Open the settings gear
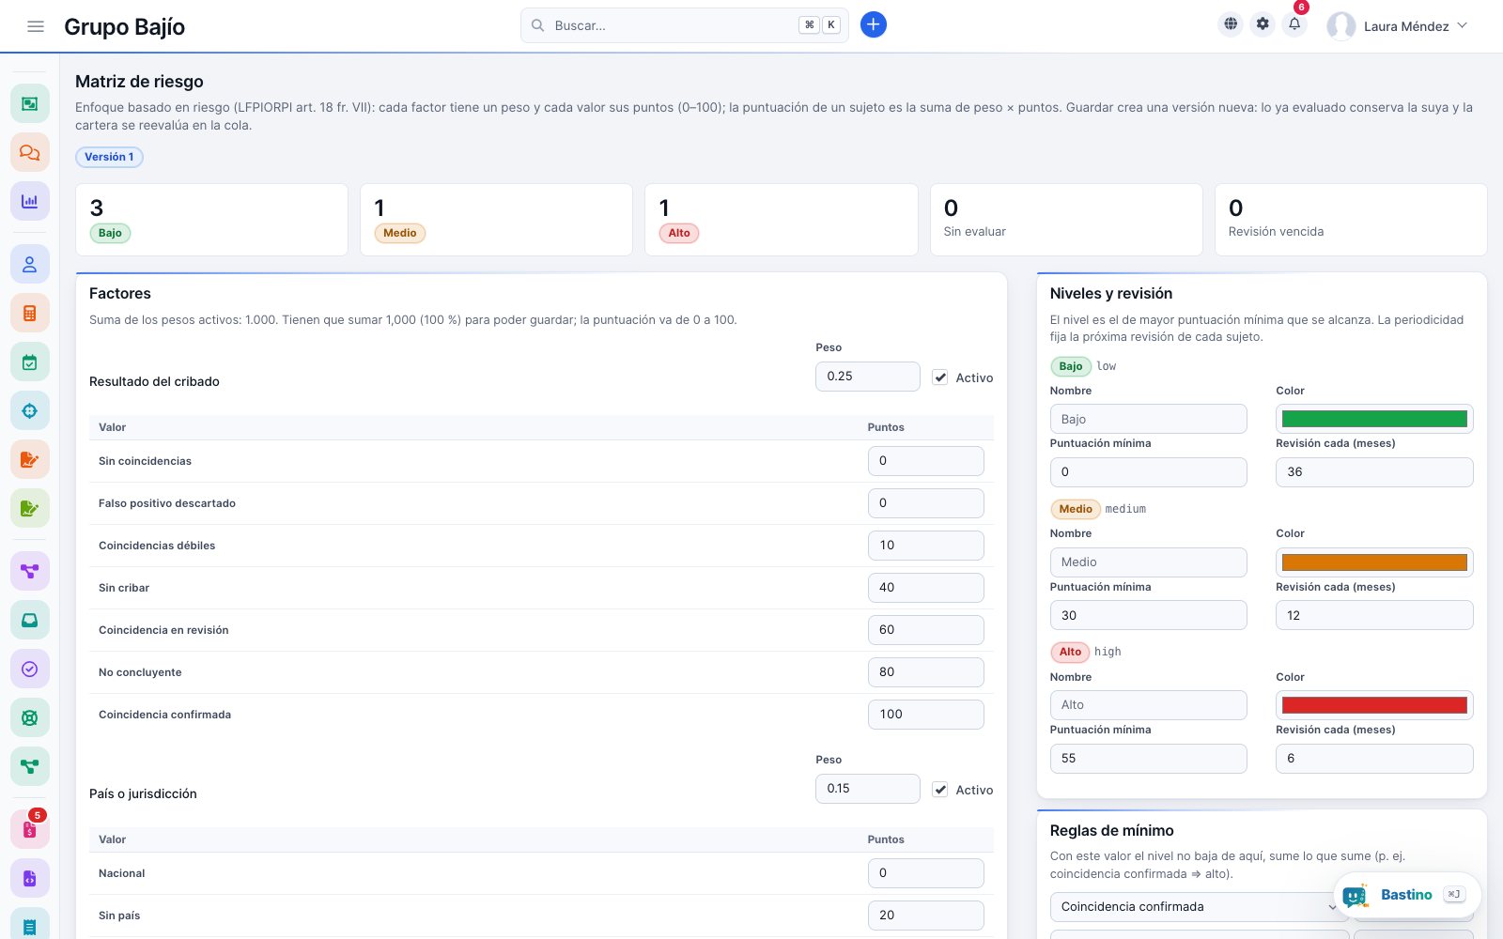1503x939 pixels. click(x=1263, y=24)
